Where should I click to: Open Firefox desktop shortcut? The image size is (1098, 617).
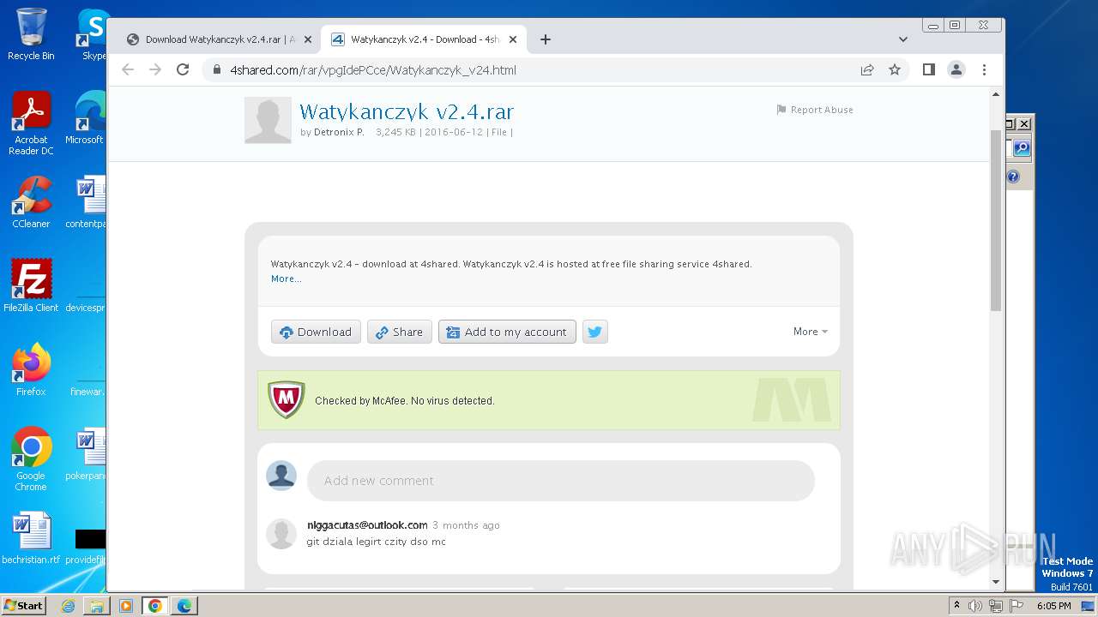coord(31,370)
